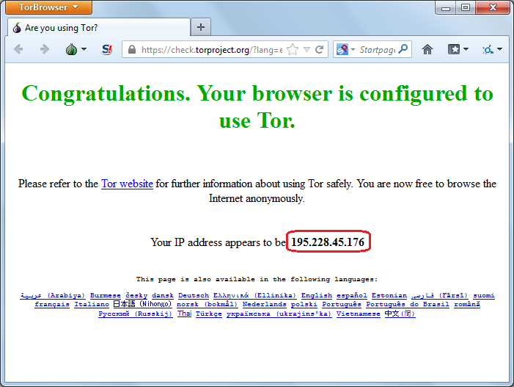Click the IP address 195.228.45.176
This screenshot has height=387, width=514.
(328, 242)
